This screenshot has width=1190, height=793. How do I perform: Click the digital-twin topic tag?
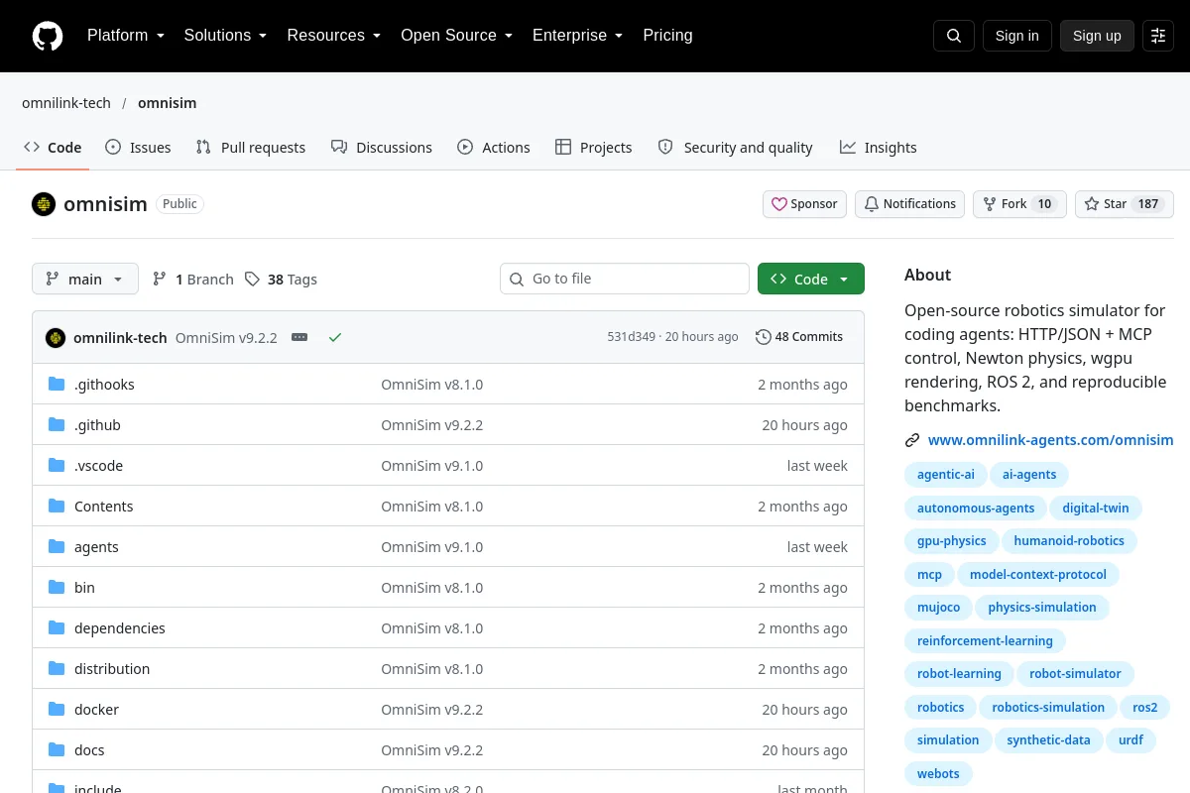point(1096,509)
